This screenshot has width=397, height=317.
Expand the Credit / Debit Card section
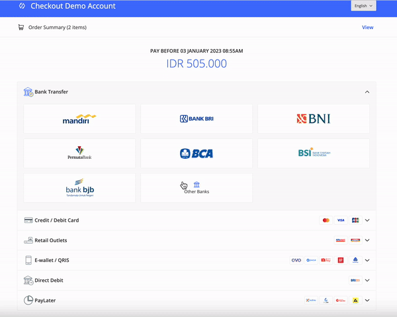coord(367,220)
